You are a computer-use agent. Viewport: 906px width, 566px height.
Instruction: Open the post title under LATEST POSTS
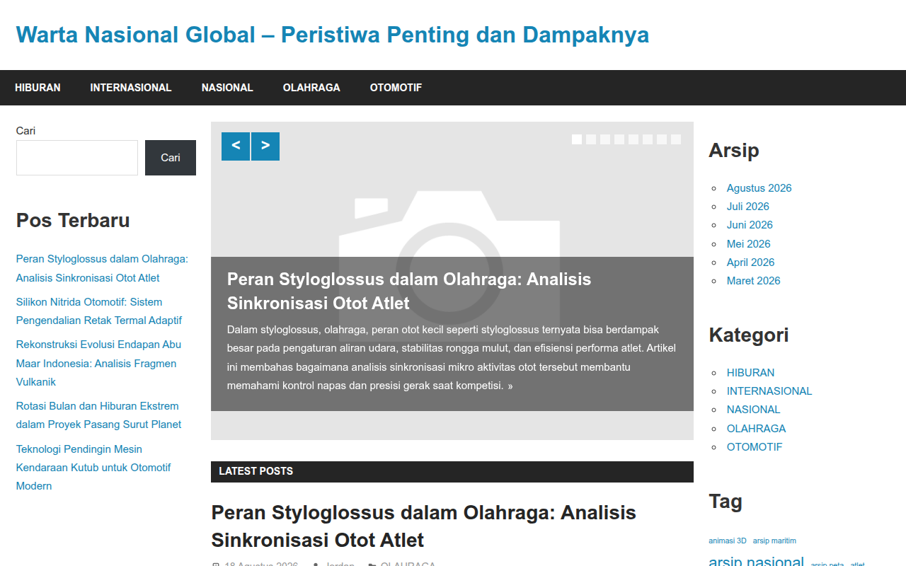pos(424,526)
